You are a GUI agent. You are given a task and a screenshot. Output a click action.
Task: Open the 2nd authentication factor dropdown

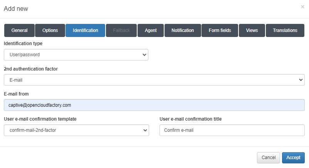(x=154, y=80)
